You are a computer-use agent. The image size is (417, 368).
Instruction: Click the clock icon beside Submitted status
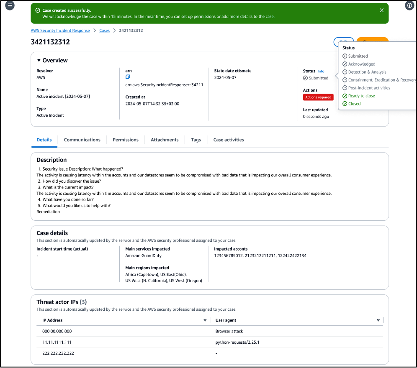305,78
